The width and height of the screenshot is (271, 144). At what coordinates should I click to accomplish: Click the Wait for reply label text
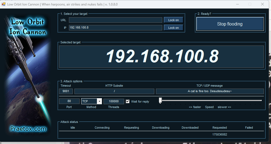140,101
